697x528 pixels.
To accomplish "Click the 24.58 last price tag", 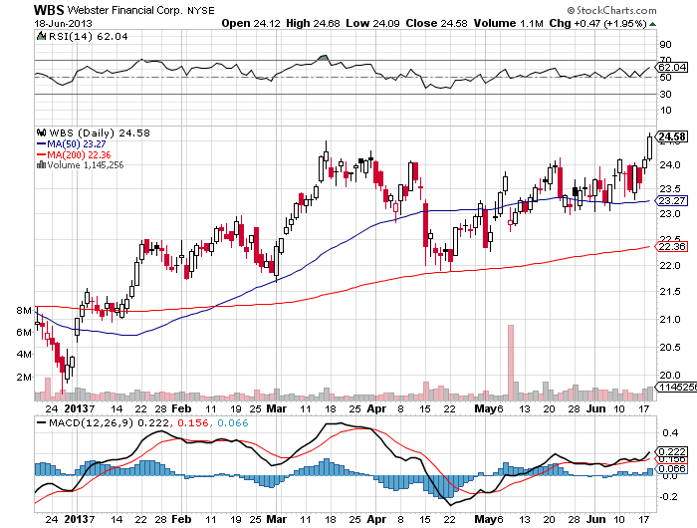I will coord(672,136).
